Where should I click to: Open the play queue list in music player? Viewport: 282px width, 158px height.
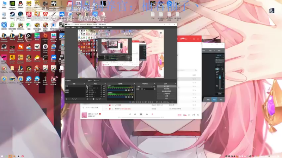point(198,115)
